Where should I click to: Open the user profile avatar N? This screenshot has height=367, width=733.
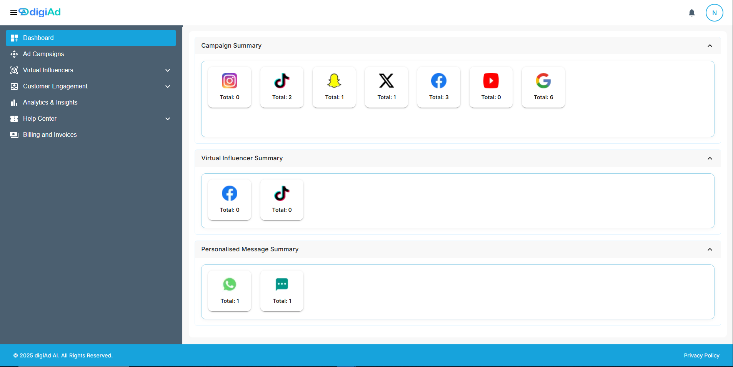pos(715,13)
